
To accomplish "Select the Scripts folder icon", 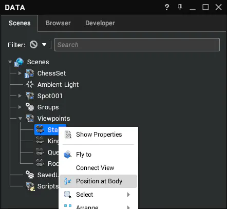I will 30,186.
